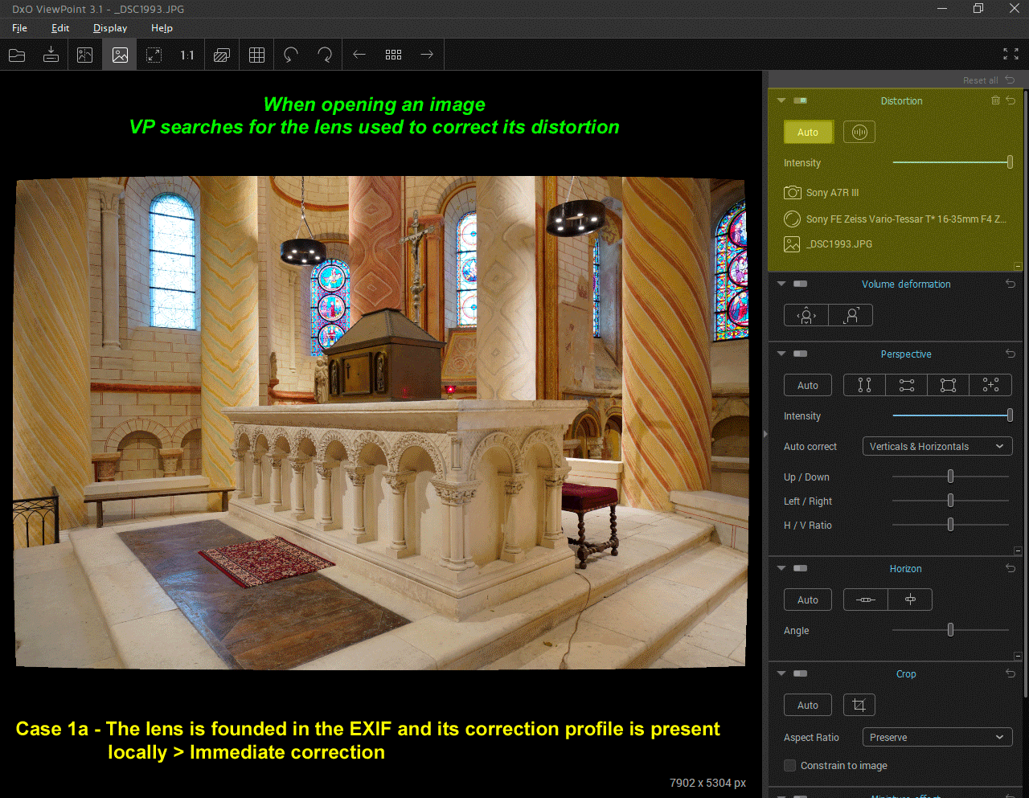This screenshot has width=1029, height=798.
Task: Open image browser thumbnails icon
Action: (x=393, y=55)
